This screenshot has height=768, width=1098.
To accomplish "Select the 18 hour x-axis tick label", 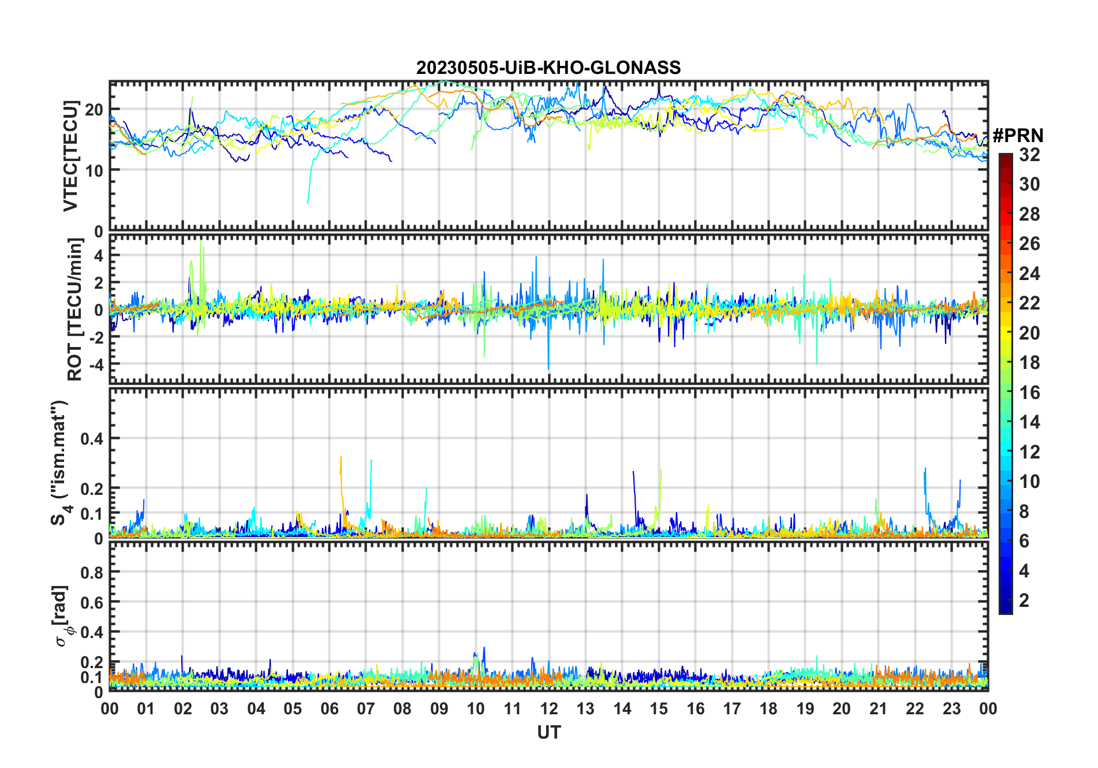I will click(768, 709).
